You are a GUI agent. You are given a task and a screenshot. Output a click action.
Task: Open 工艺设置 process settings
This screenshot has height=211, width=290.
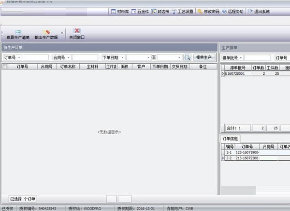point(183,12)
